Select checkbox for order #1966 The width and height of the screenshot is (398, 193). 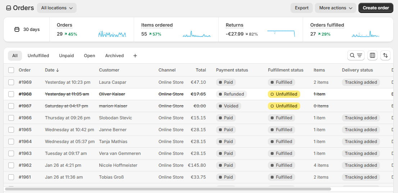tap(11, 118)
